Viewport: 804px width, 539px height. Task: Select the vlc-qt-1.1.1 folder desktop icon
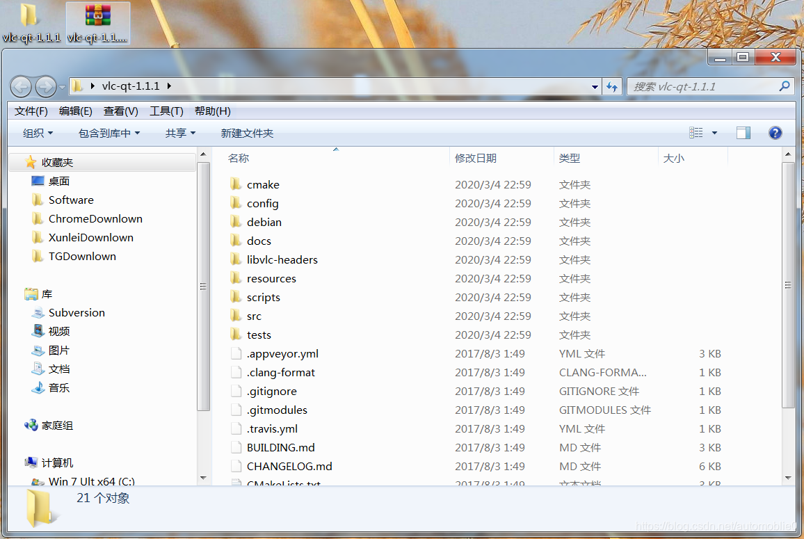coord(31,22)
